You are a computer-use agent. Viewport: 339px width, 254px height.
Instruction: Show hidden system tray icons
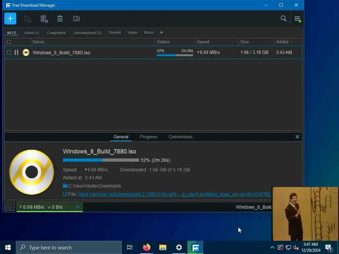click(272, 247)
